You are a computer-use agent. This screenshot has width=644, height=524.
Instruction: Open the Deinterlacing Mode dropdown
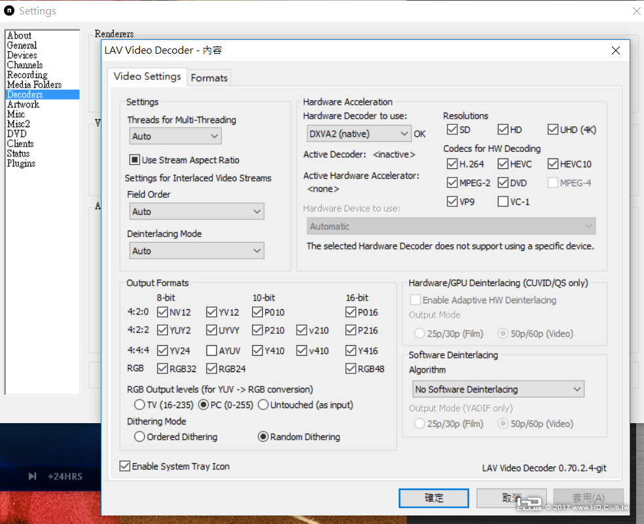(x=197, y=250)
